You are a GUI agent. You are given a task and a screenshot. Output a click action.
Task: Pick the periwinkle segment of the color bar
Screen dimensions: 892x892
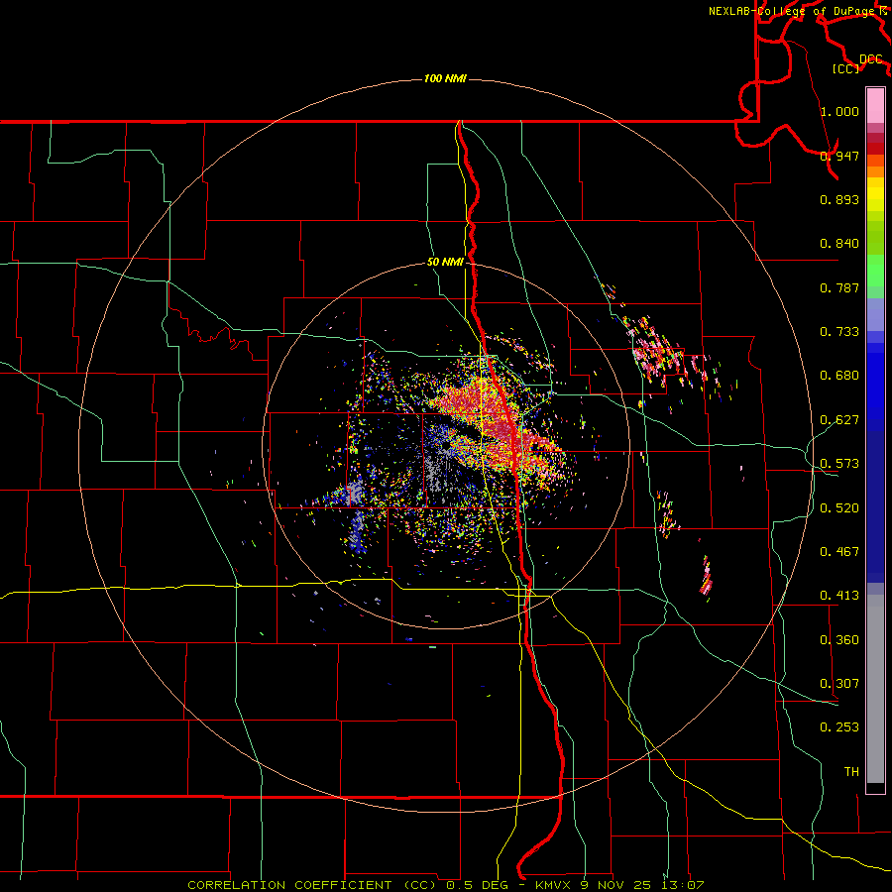click(875, 314)
